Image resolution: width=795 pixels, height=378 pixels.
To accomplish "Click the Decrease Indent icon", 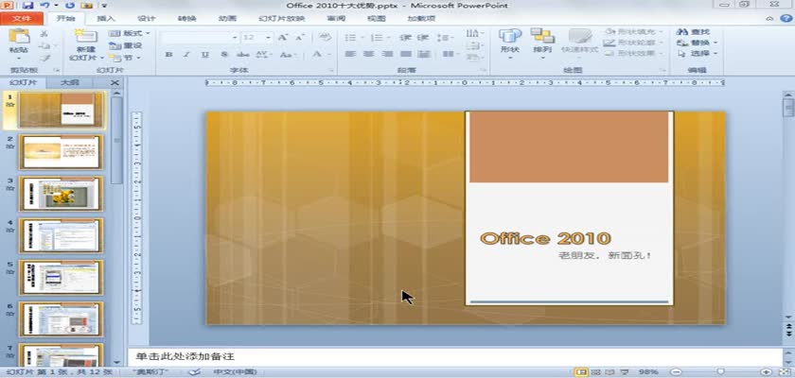I will tap(405, 38).
